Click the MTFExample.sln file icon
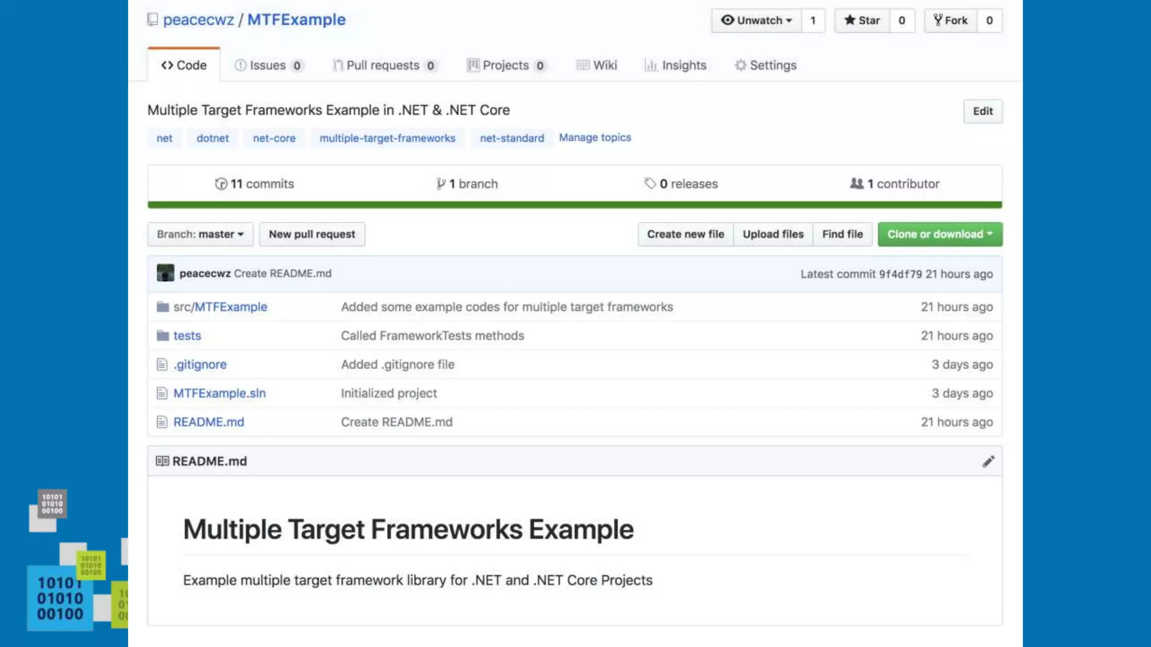 coord(162,393)
